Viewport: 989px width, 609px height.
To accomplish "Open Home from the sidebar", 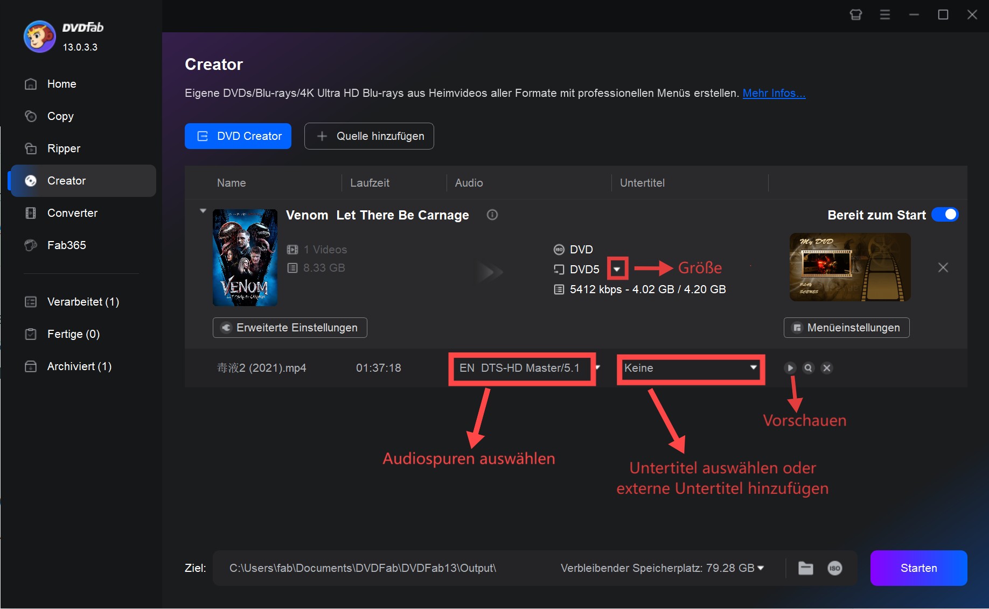I will click(x=83, y=84).
